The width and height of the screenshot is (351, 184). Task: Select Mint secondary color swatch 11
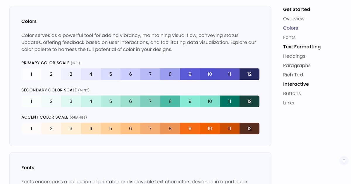pyautogui.click(x=230, y=101)
